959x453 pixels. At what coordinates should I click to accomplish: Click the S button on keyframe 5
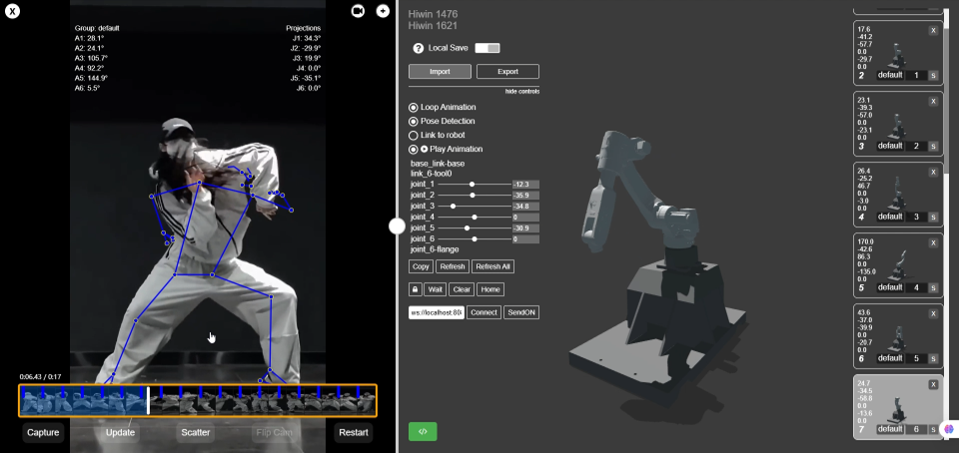933,287
